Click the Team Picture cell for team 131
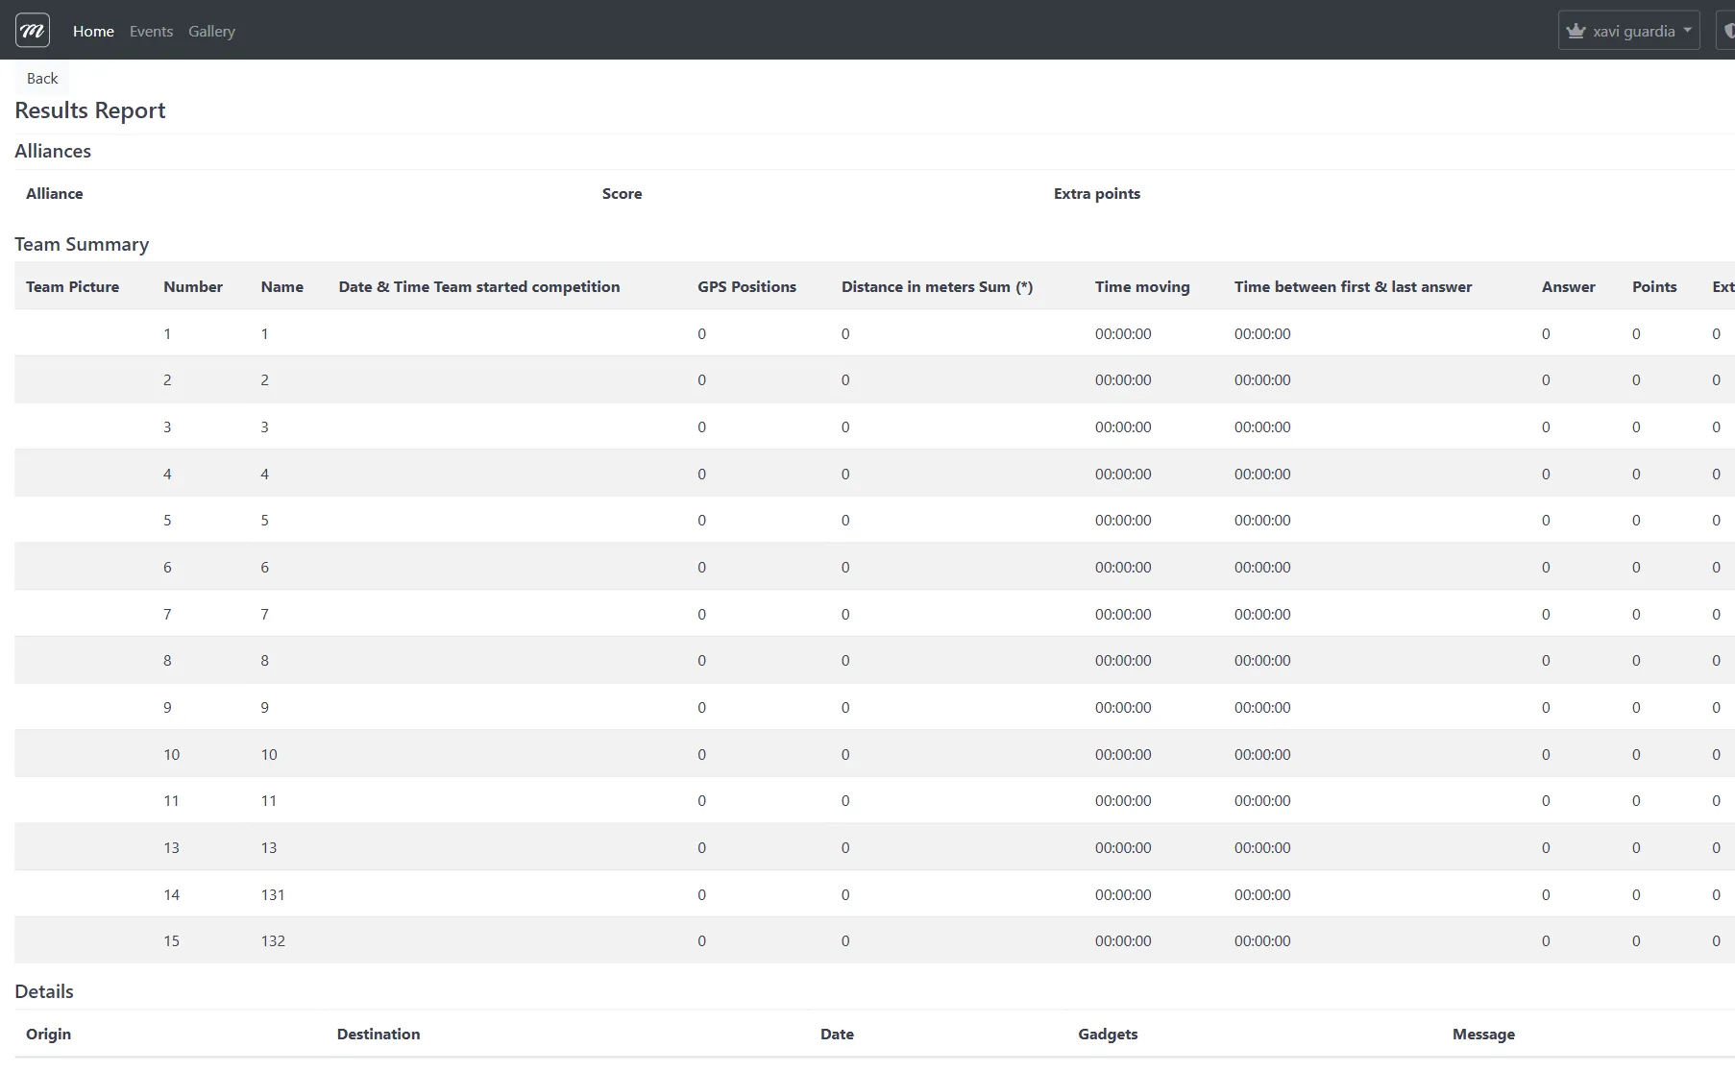Viewport: 1735px width, 1072px height. pyautogui.click(x=72, y=894)
